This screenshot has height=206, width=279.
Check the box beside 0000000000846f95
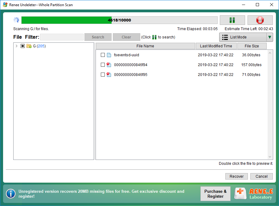click(103, 75)
